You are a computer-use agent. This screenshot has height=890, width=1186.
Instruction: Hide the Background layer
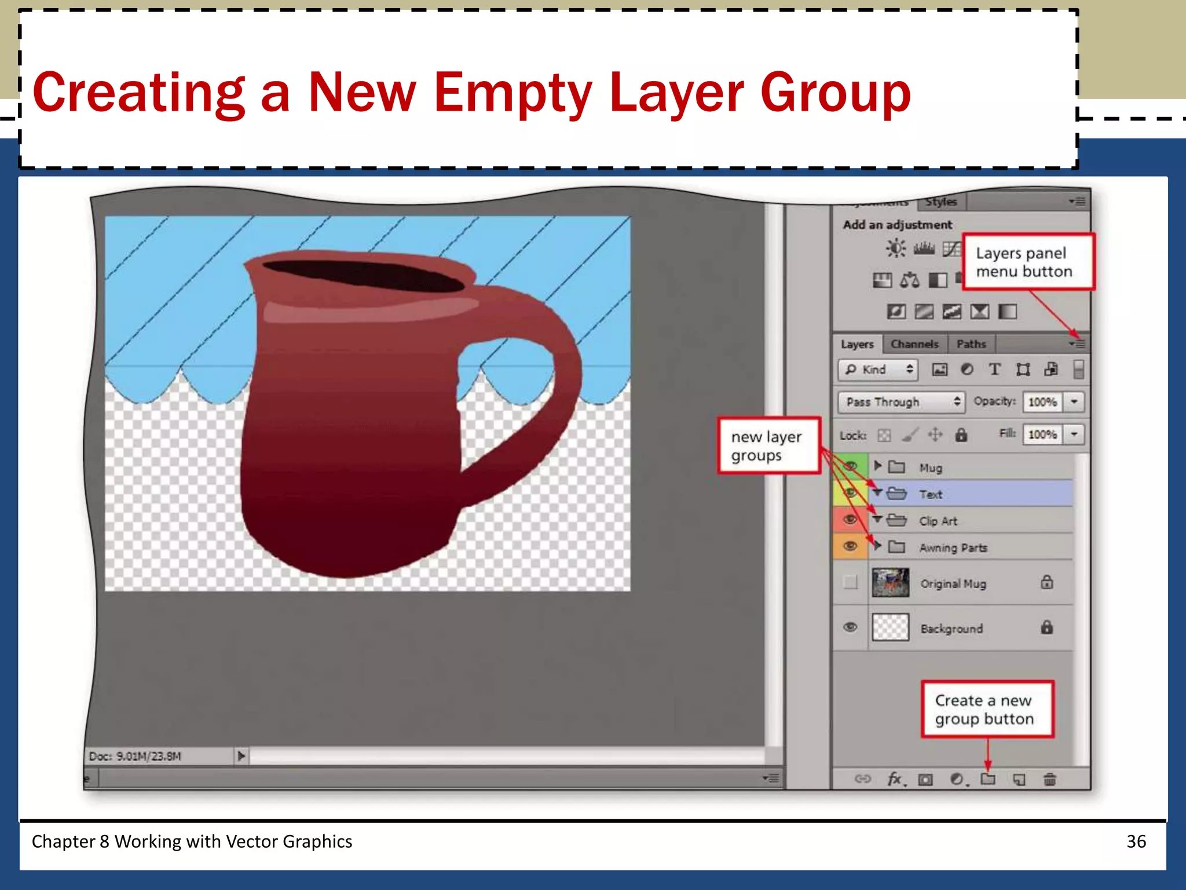[x=850, y=627]
